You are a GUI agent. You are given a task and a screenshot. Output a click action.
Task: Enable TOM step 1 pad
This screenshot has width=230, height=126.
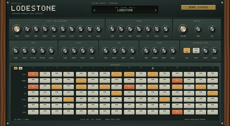(x=33, y=106)
